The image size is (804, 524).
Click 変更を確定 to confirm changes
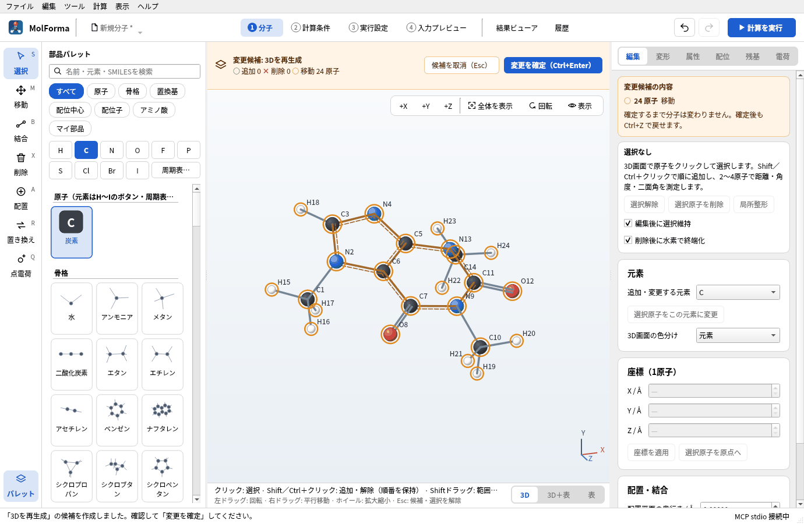553,65
